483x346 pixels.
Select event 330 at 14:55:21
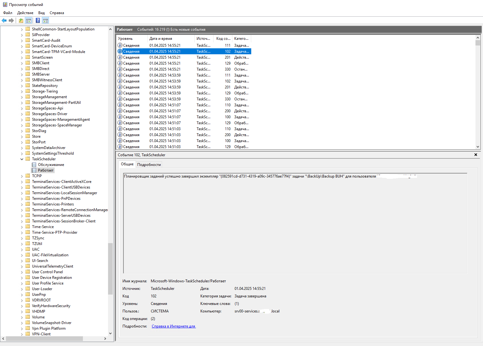coord(184,69)
